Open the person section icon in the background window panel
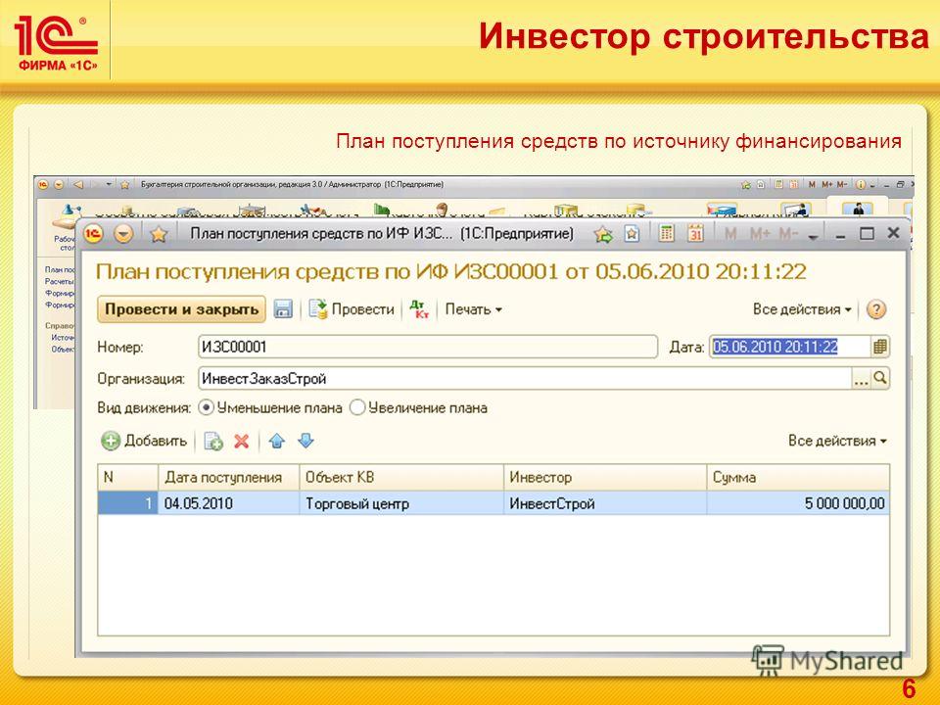 click(858, 209)
